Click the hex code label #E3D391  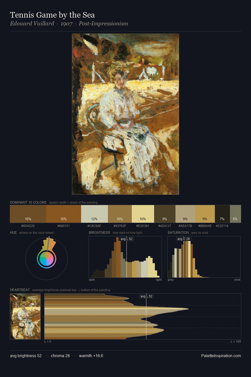(x=143, y=226)
